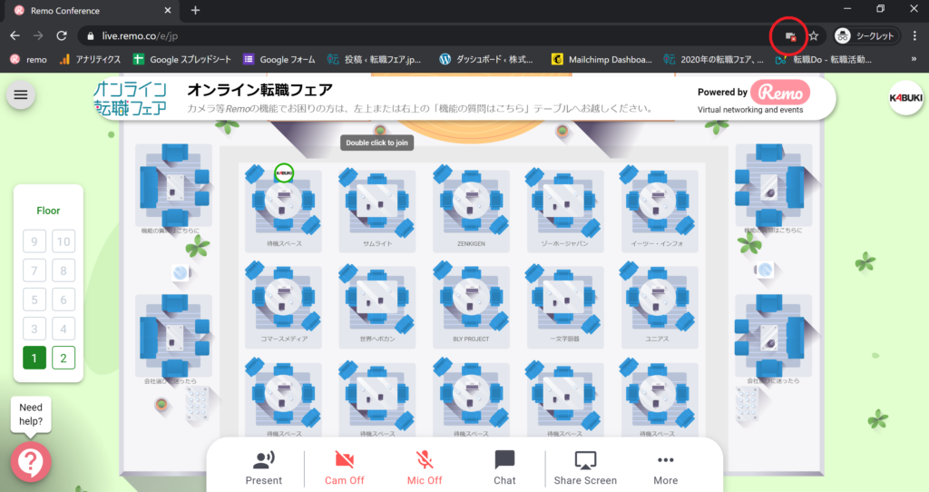
Task: Click the KABUKI profile avatar at top right
Action: click(905, 97)
